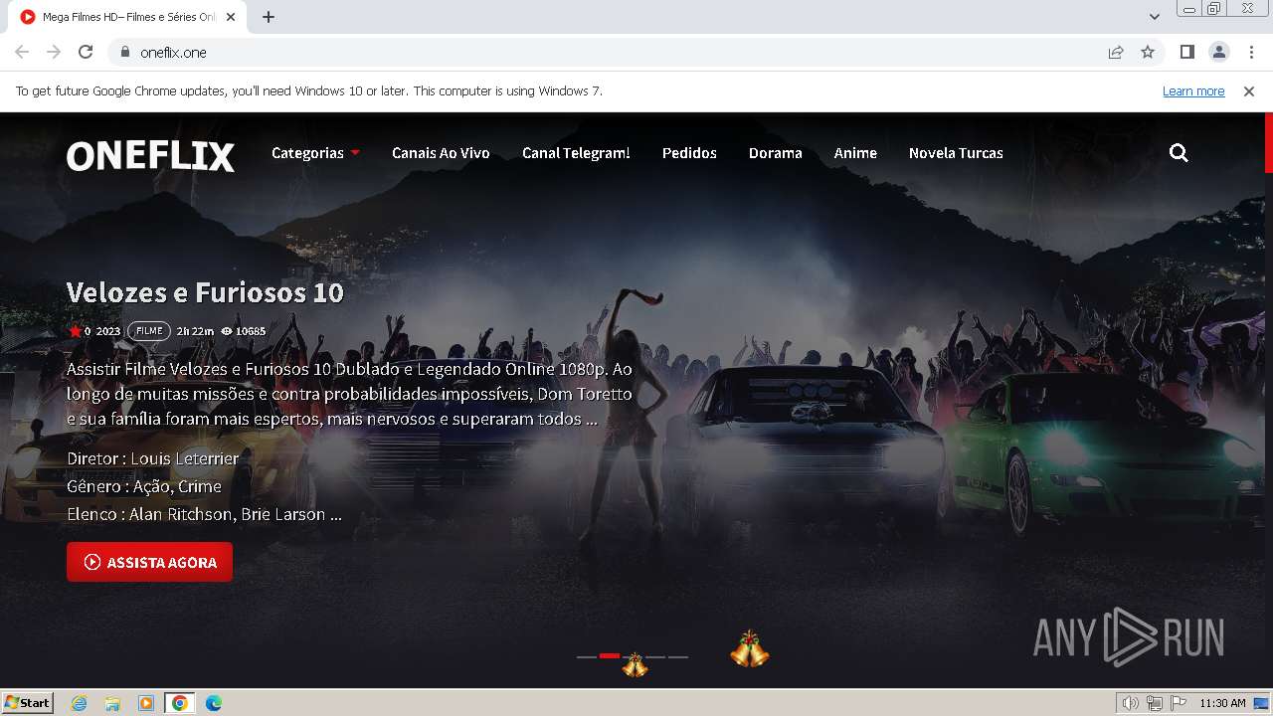Click the 11:30 AM system clock
This screenshot has height=716, width=1273.
pos(1222,703)
